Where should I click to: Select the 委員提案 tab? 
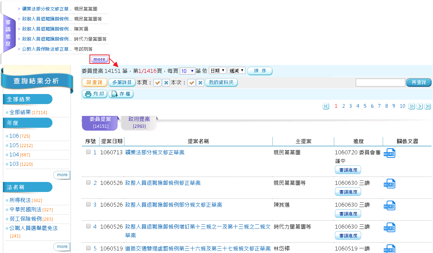(x=100, y=122)
